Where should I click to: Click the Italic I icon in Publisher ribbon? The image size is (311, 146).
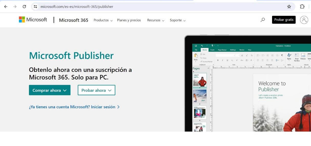click(x=223, y=60)
